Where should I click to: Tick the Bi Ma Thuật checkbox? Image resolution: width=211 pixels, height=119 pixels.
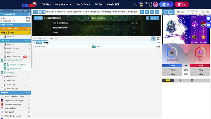pyautogui.click(x=2, y=77)
